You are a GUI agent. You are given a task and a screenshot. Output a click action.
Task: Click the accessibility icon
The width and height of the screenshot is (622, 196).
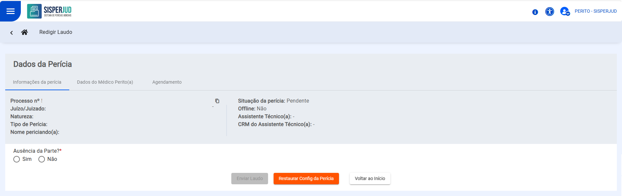pos(550,11)
